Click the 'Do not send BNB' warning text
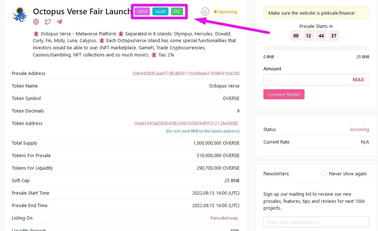Viewport: 378px width, 231px height. pyautogui.click(x=203, y=131)
